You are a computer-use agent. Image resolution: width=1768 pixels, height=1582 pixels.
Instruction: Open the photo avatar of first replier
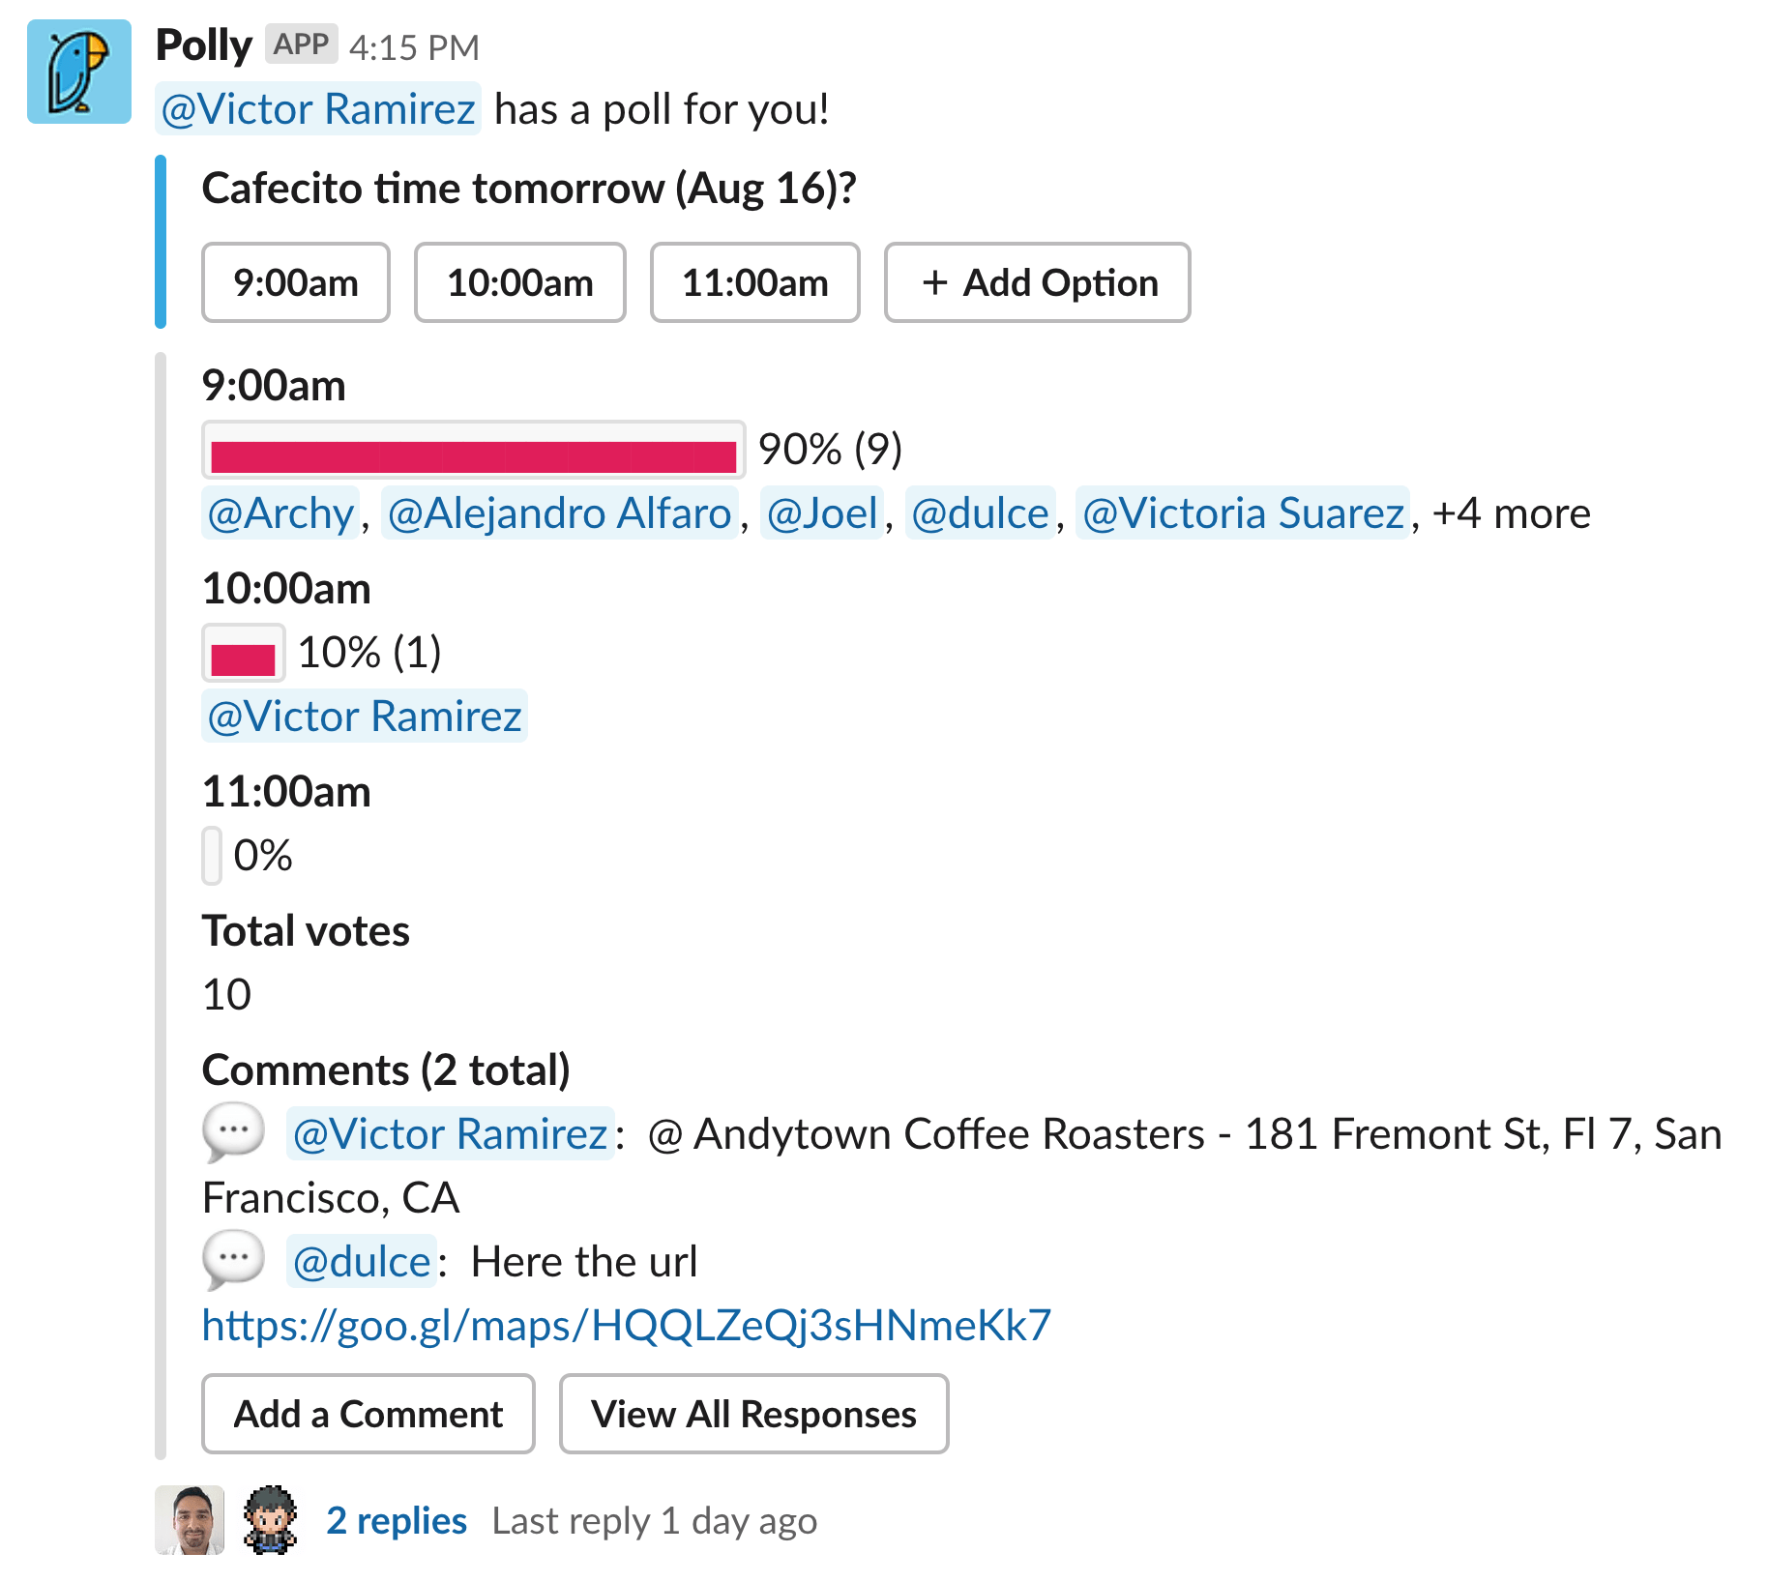tap(190, 1520)
